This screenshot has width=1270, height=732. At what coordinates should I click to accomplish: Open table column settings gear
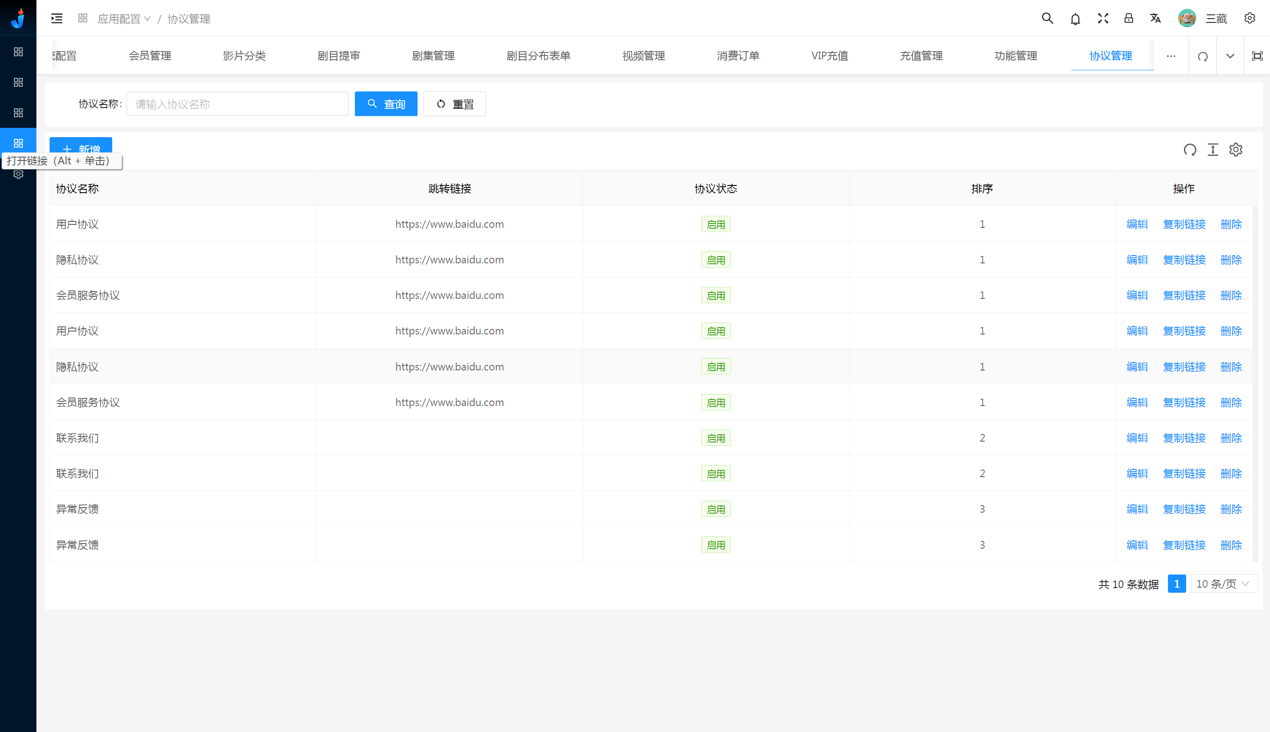pos(1236,150)
